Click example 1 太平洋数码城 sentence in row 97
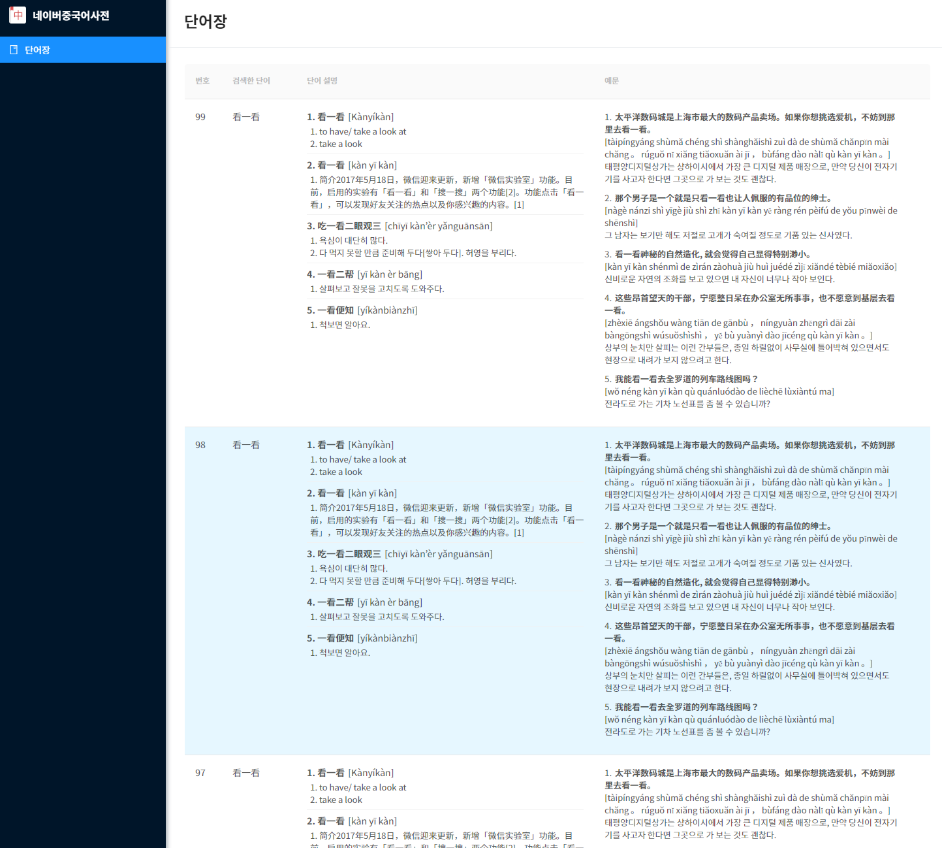Viewport: 942px width, 848px height. coord(749,779)
